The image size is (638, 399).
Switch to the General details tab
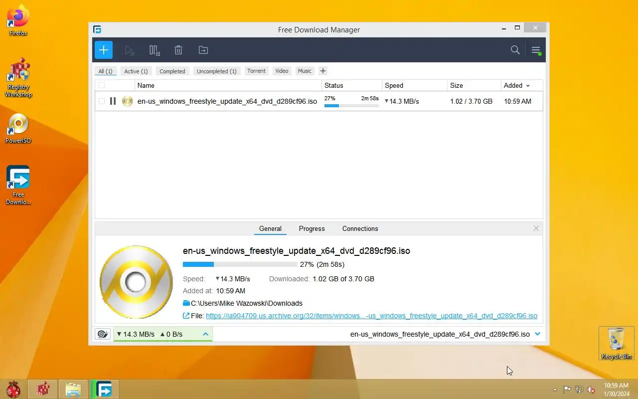coord(270,228)
